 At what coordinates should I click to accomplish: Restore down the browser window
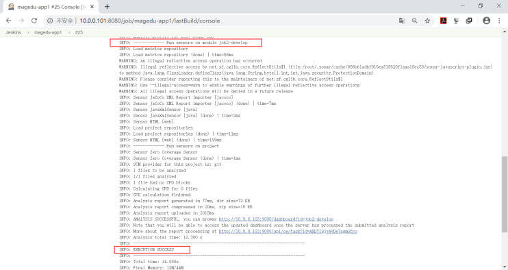481,6
